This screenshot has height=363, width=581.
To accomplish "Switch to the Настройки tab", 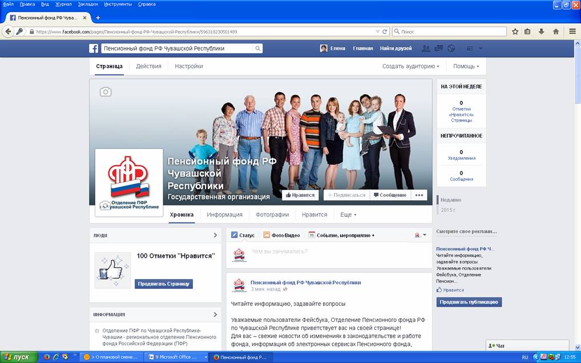I will click(188, 66).
